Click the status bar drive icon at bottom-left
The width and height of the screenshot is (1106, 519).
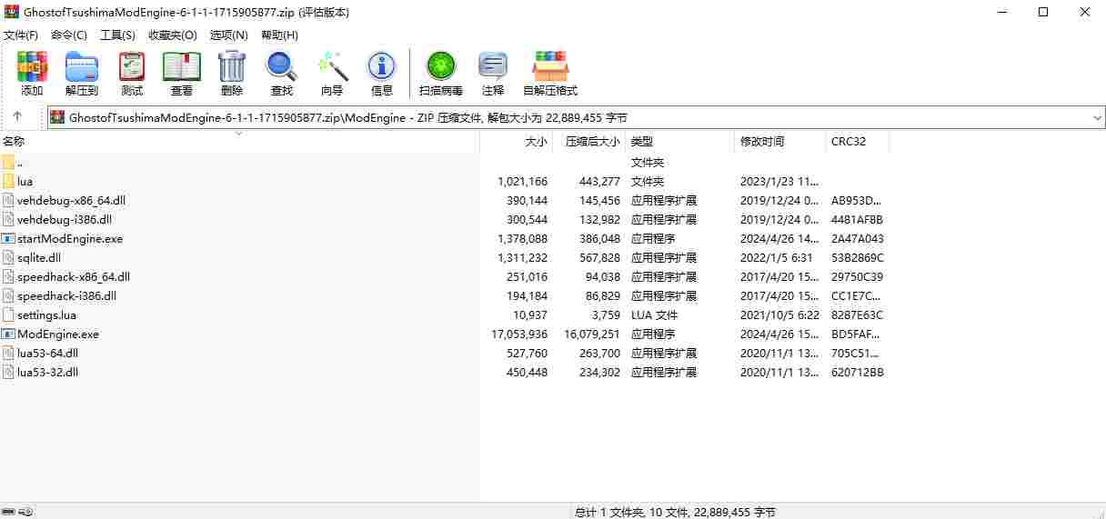8,512
